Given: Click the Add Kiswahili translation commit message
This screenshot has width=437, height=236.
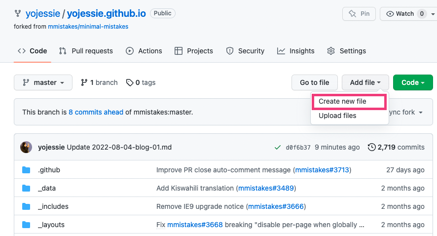Looking at the screenshot, I should pyautogui.click(x=195, y=188).
